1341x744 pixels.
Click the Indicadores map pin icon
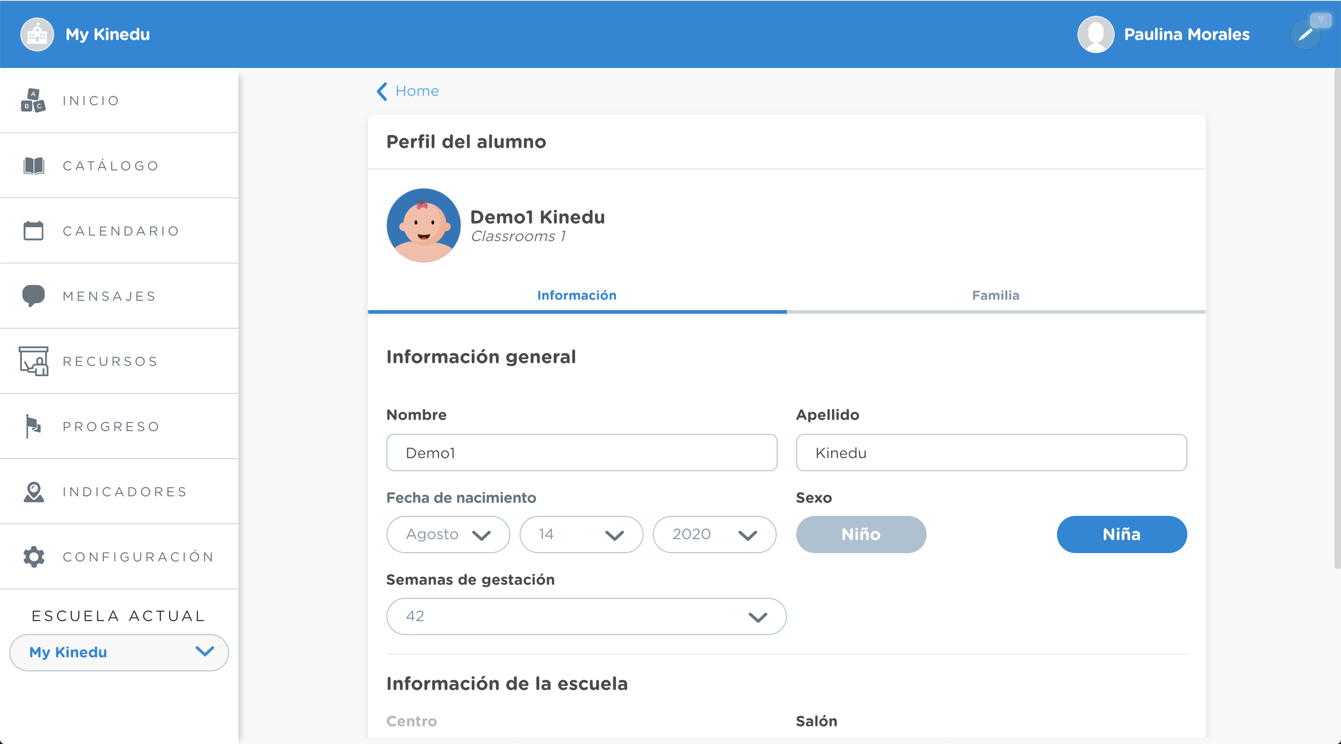[x=34, y=492]
